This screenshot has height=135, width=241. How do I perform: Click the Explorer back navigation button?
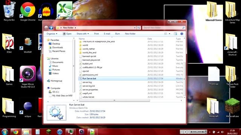pyautogui.click(x=46, y=28)
